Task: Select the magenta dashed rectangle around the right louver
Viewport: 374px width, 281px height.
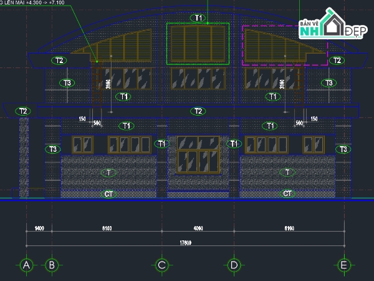Action: tap(285, 46)
